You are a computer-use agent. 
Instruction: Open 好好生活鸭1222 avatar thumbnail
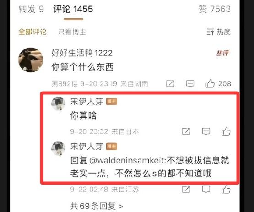[x=31, y=60]
